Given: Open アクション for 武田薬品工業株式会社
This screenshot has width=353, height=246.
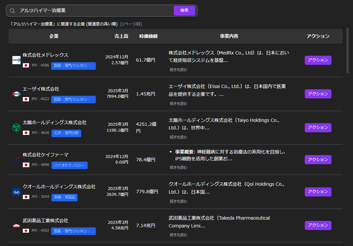Looking at the screenshot, I should [318, 225].
